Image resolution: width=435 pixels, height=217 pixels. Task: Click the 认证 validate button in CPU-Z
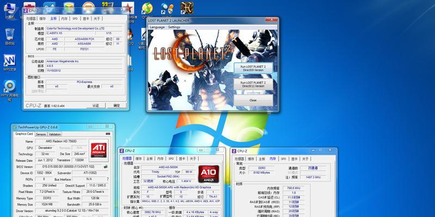[x=96, y=105]
